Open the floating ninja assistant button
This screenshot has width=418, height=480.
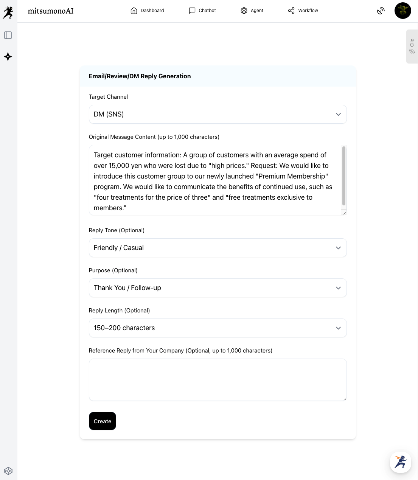tap(400, 462)
